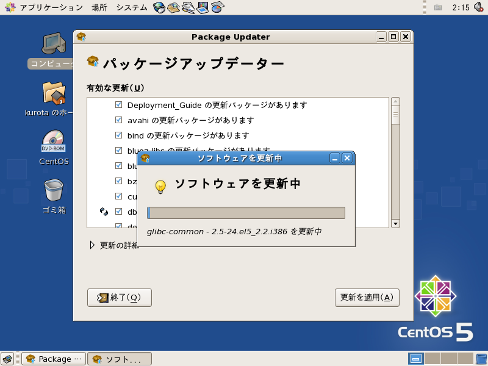Click the update progress bar

coord(246,213)
